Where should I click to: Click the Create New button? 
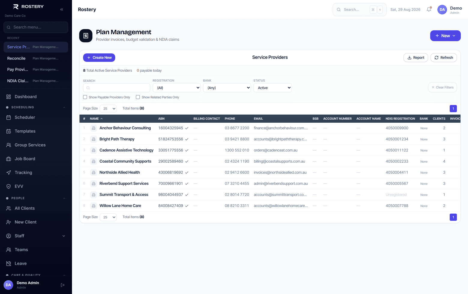(99, 58)
